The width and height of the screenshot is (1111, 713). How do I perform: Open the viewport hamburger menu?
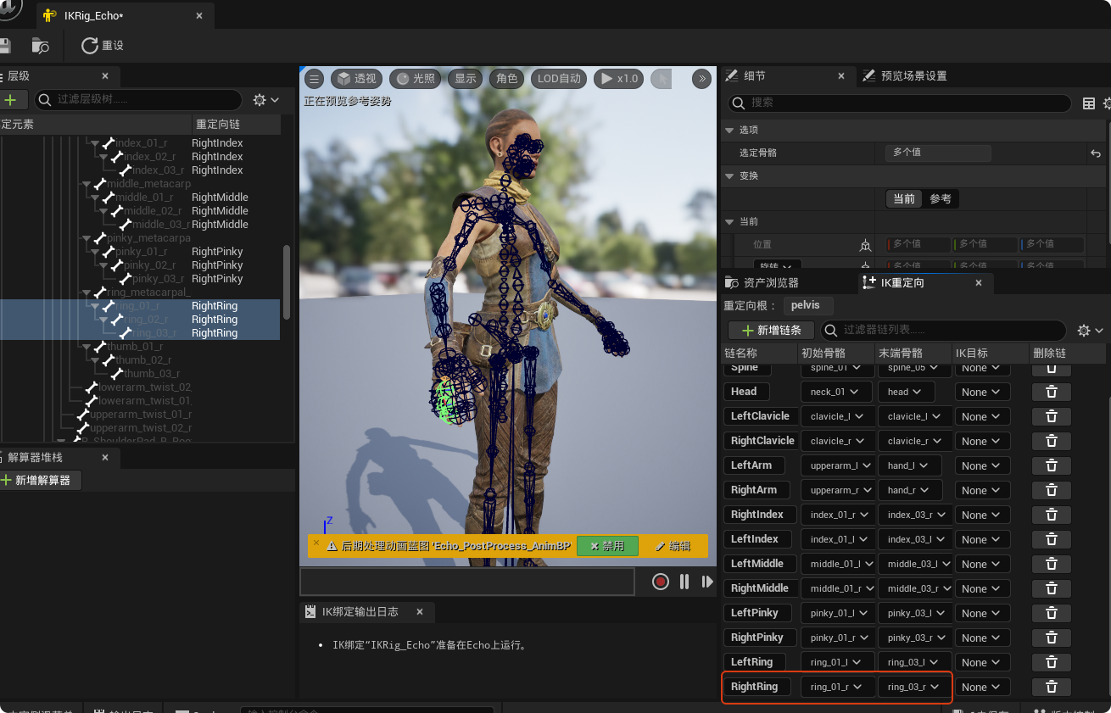[315, 79]
